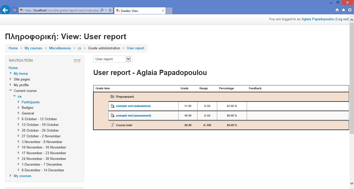Click the Πληροφορική category folder icon
The image size is (354, 189).
click(112, 97)
